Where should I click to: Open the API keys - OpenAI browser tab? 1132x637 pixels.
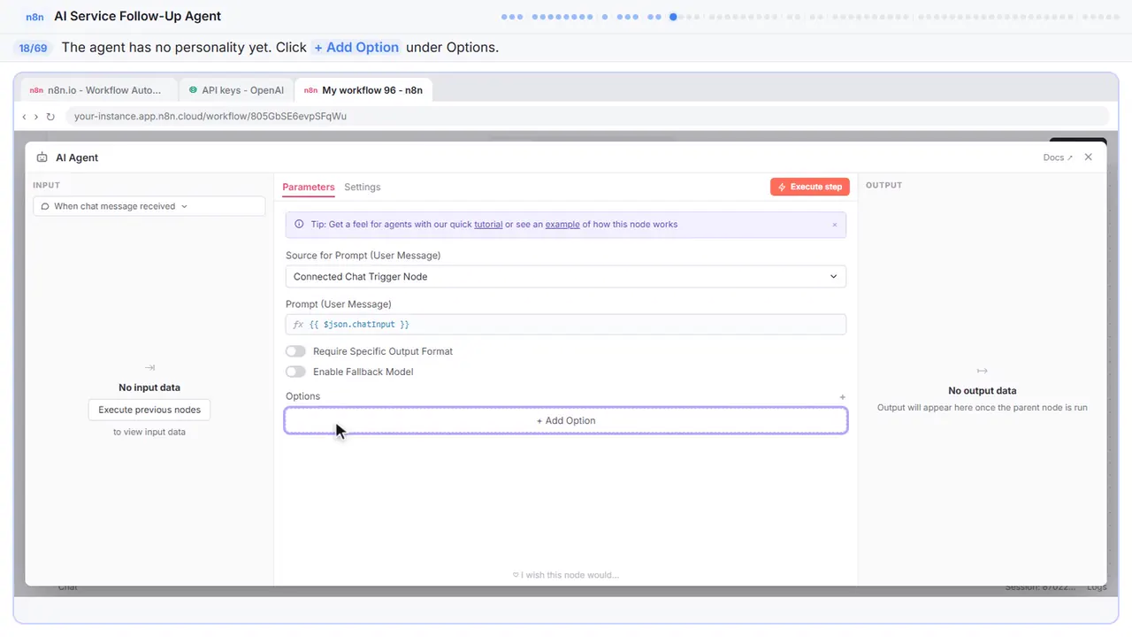236,90
